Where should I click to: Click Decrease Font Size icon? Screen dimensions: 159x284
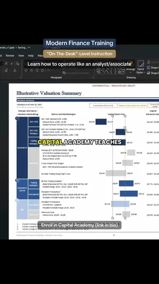(x=12, y=63)
